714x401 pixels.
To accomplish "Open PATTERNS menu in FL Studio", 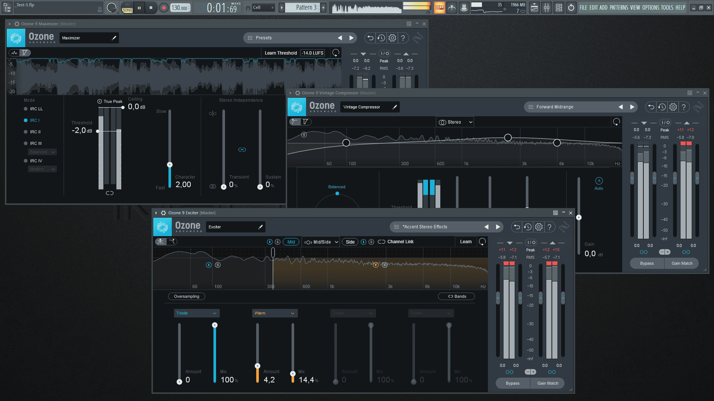I will 619,7.
